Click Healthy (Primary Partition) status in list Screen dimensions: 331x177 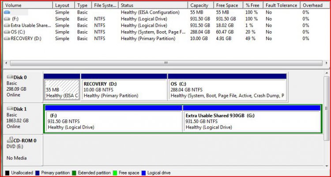pos(148,39)
